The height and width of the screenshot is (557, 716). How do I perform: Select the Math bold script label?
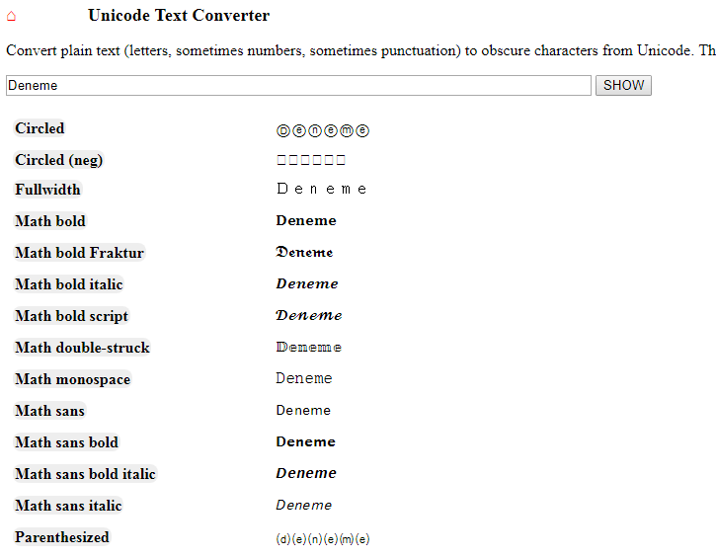click(x=72, y=316)
